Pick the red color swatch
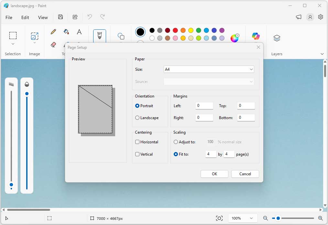Image resolution: width=328 pixels, height=225 pixels. (x=175, y=30)
